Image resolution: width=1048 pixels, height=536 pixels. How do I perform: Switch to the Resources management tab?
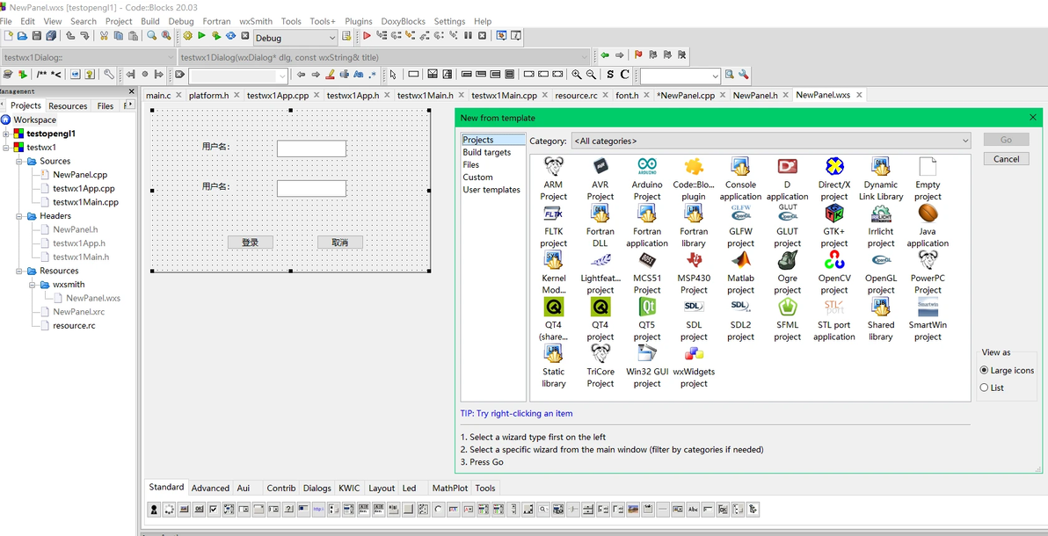click(x=68, y=105)
